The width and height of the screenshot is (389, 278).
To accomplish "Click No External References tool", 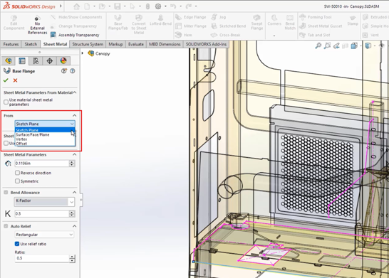I will 37,25.
